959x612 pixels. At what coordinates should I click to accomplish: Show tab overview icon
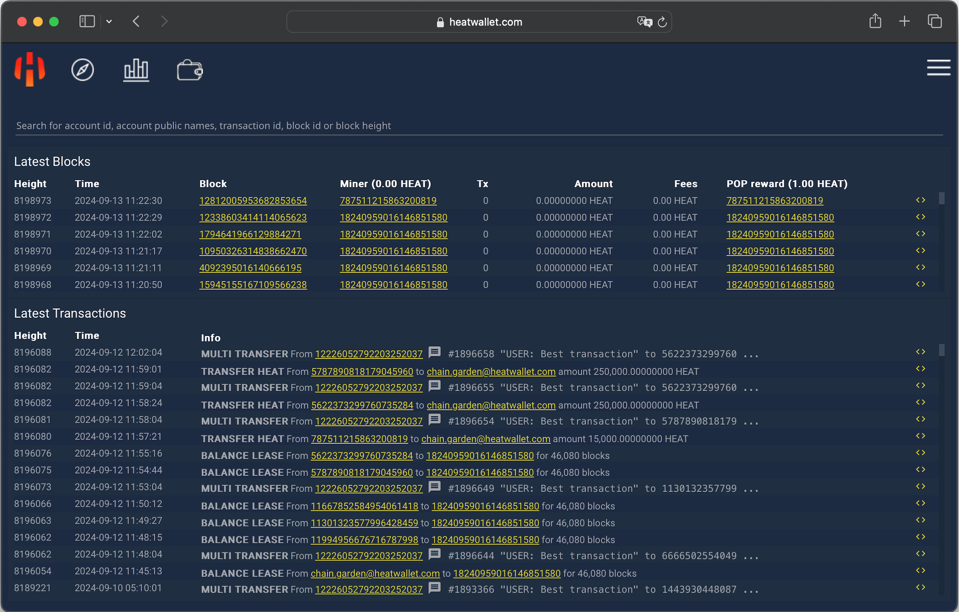click(x=934, y=22)
